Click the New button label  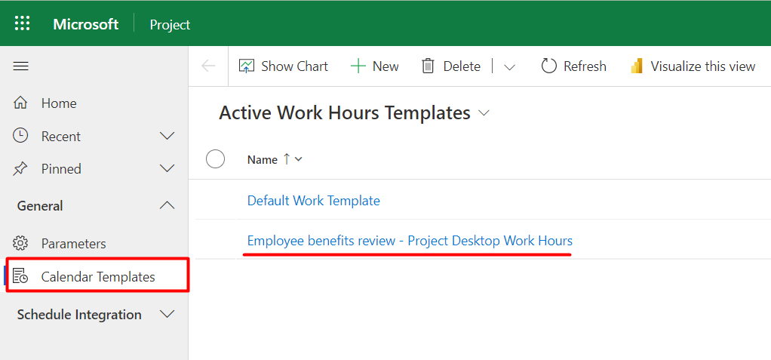pyautogui.click(x=385, y=66)
